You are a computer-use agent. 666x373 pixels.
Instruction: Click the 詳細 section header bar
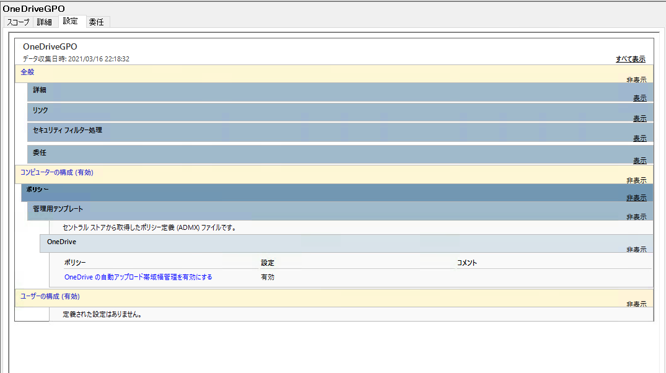(x=340, y=92)
